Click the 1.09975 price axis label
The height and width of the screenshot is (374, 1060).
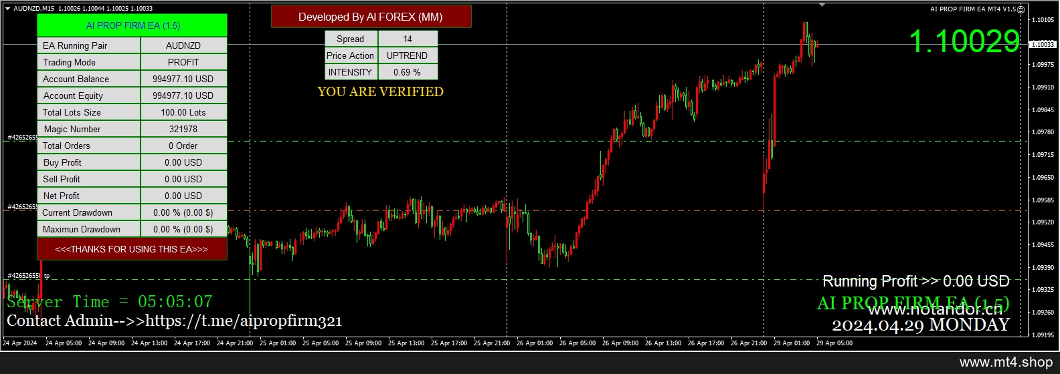pos(1043,65)
